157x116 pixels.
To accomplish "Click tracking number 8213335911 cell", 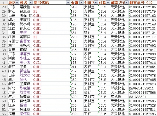I will coord(139,97).
